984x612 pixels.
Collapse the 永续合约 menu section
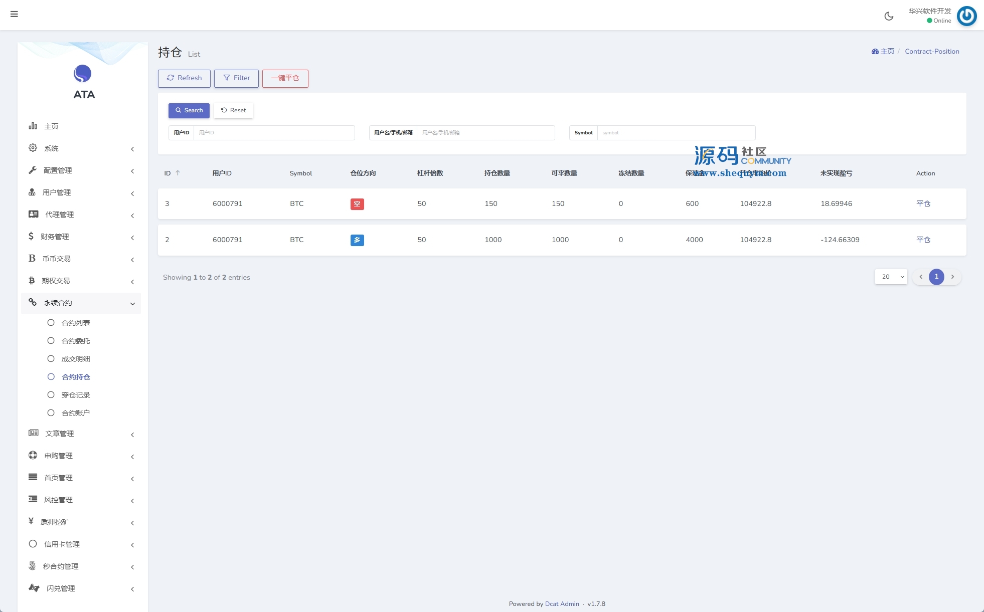coord(132,303)
